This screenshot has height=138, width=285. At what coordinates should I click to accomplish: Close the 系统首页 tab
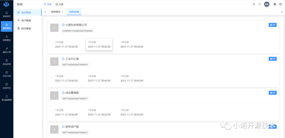pyautogui.click(x=62, y=12)
